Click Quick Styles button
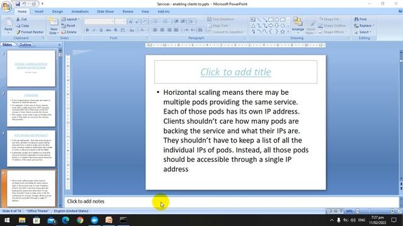Viewport: 403px width, 226px height. point(310,26)
